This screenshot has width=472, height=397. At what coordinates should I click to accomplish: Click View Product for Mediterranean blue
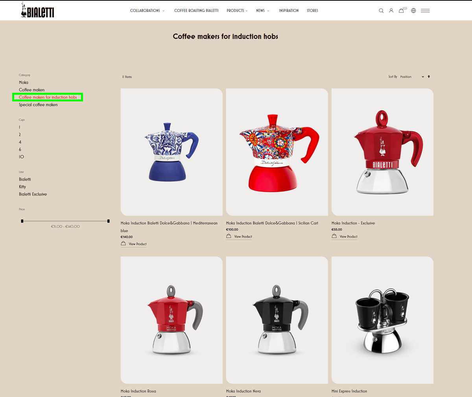tap(138, 244)
